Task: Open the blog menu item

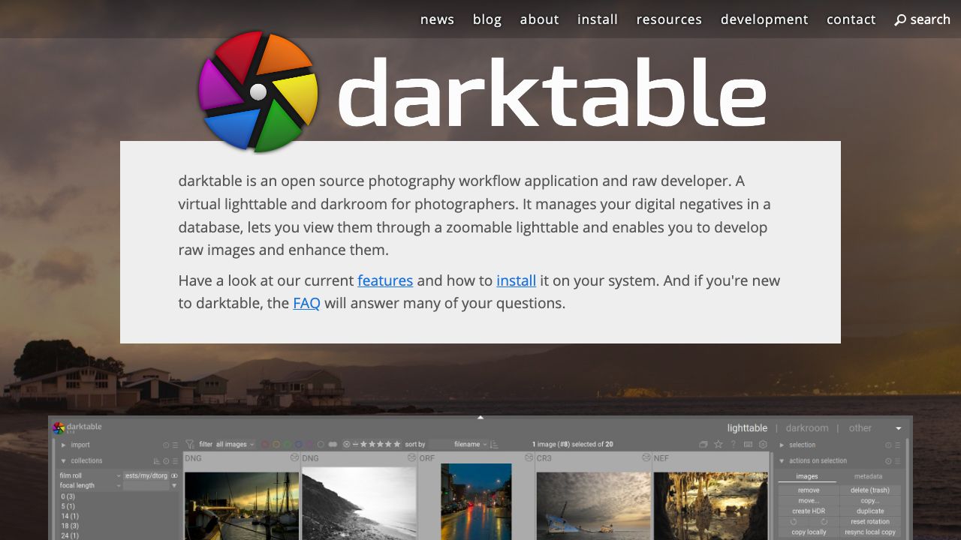Action: click(487, 19)
